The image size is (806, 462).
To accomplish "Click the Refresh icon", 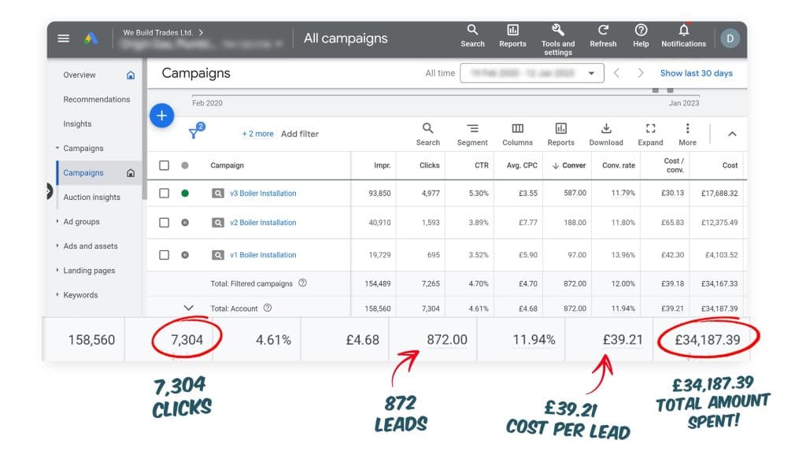I will pyautogui.click(x=603, y=31).
